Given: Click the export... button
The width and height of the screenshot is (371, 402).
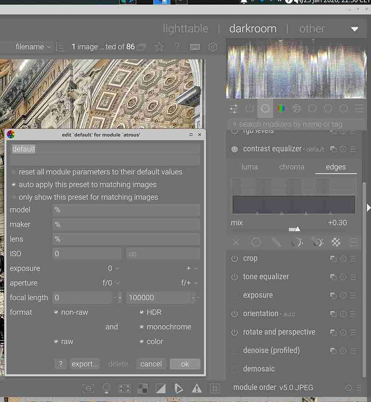Looking at the screenshot, I should click(x=85, y=364).
